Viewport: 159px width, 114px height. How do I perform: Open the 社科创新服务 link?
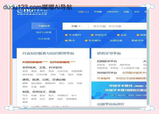(60, 62)
